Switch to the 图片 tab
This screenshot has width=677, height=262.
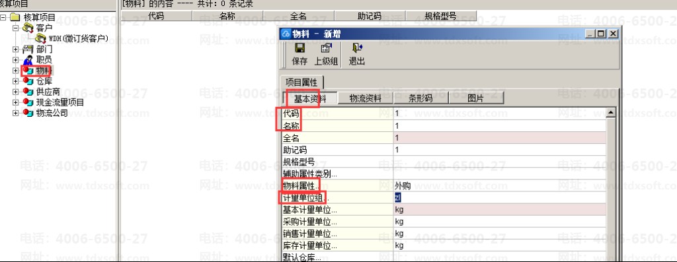(x=476, y=98)
